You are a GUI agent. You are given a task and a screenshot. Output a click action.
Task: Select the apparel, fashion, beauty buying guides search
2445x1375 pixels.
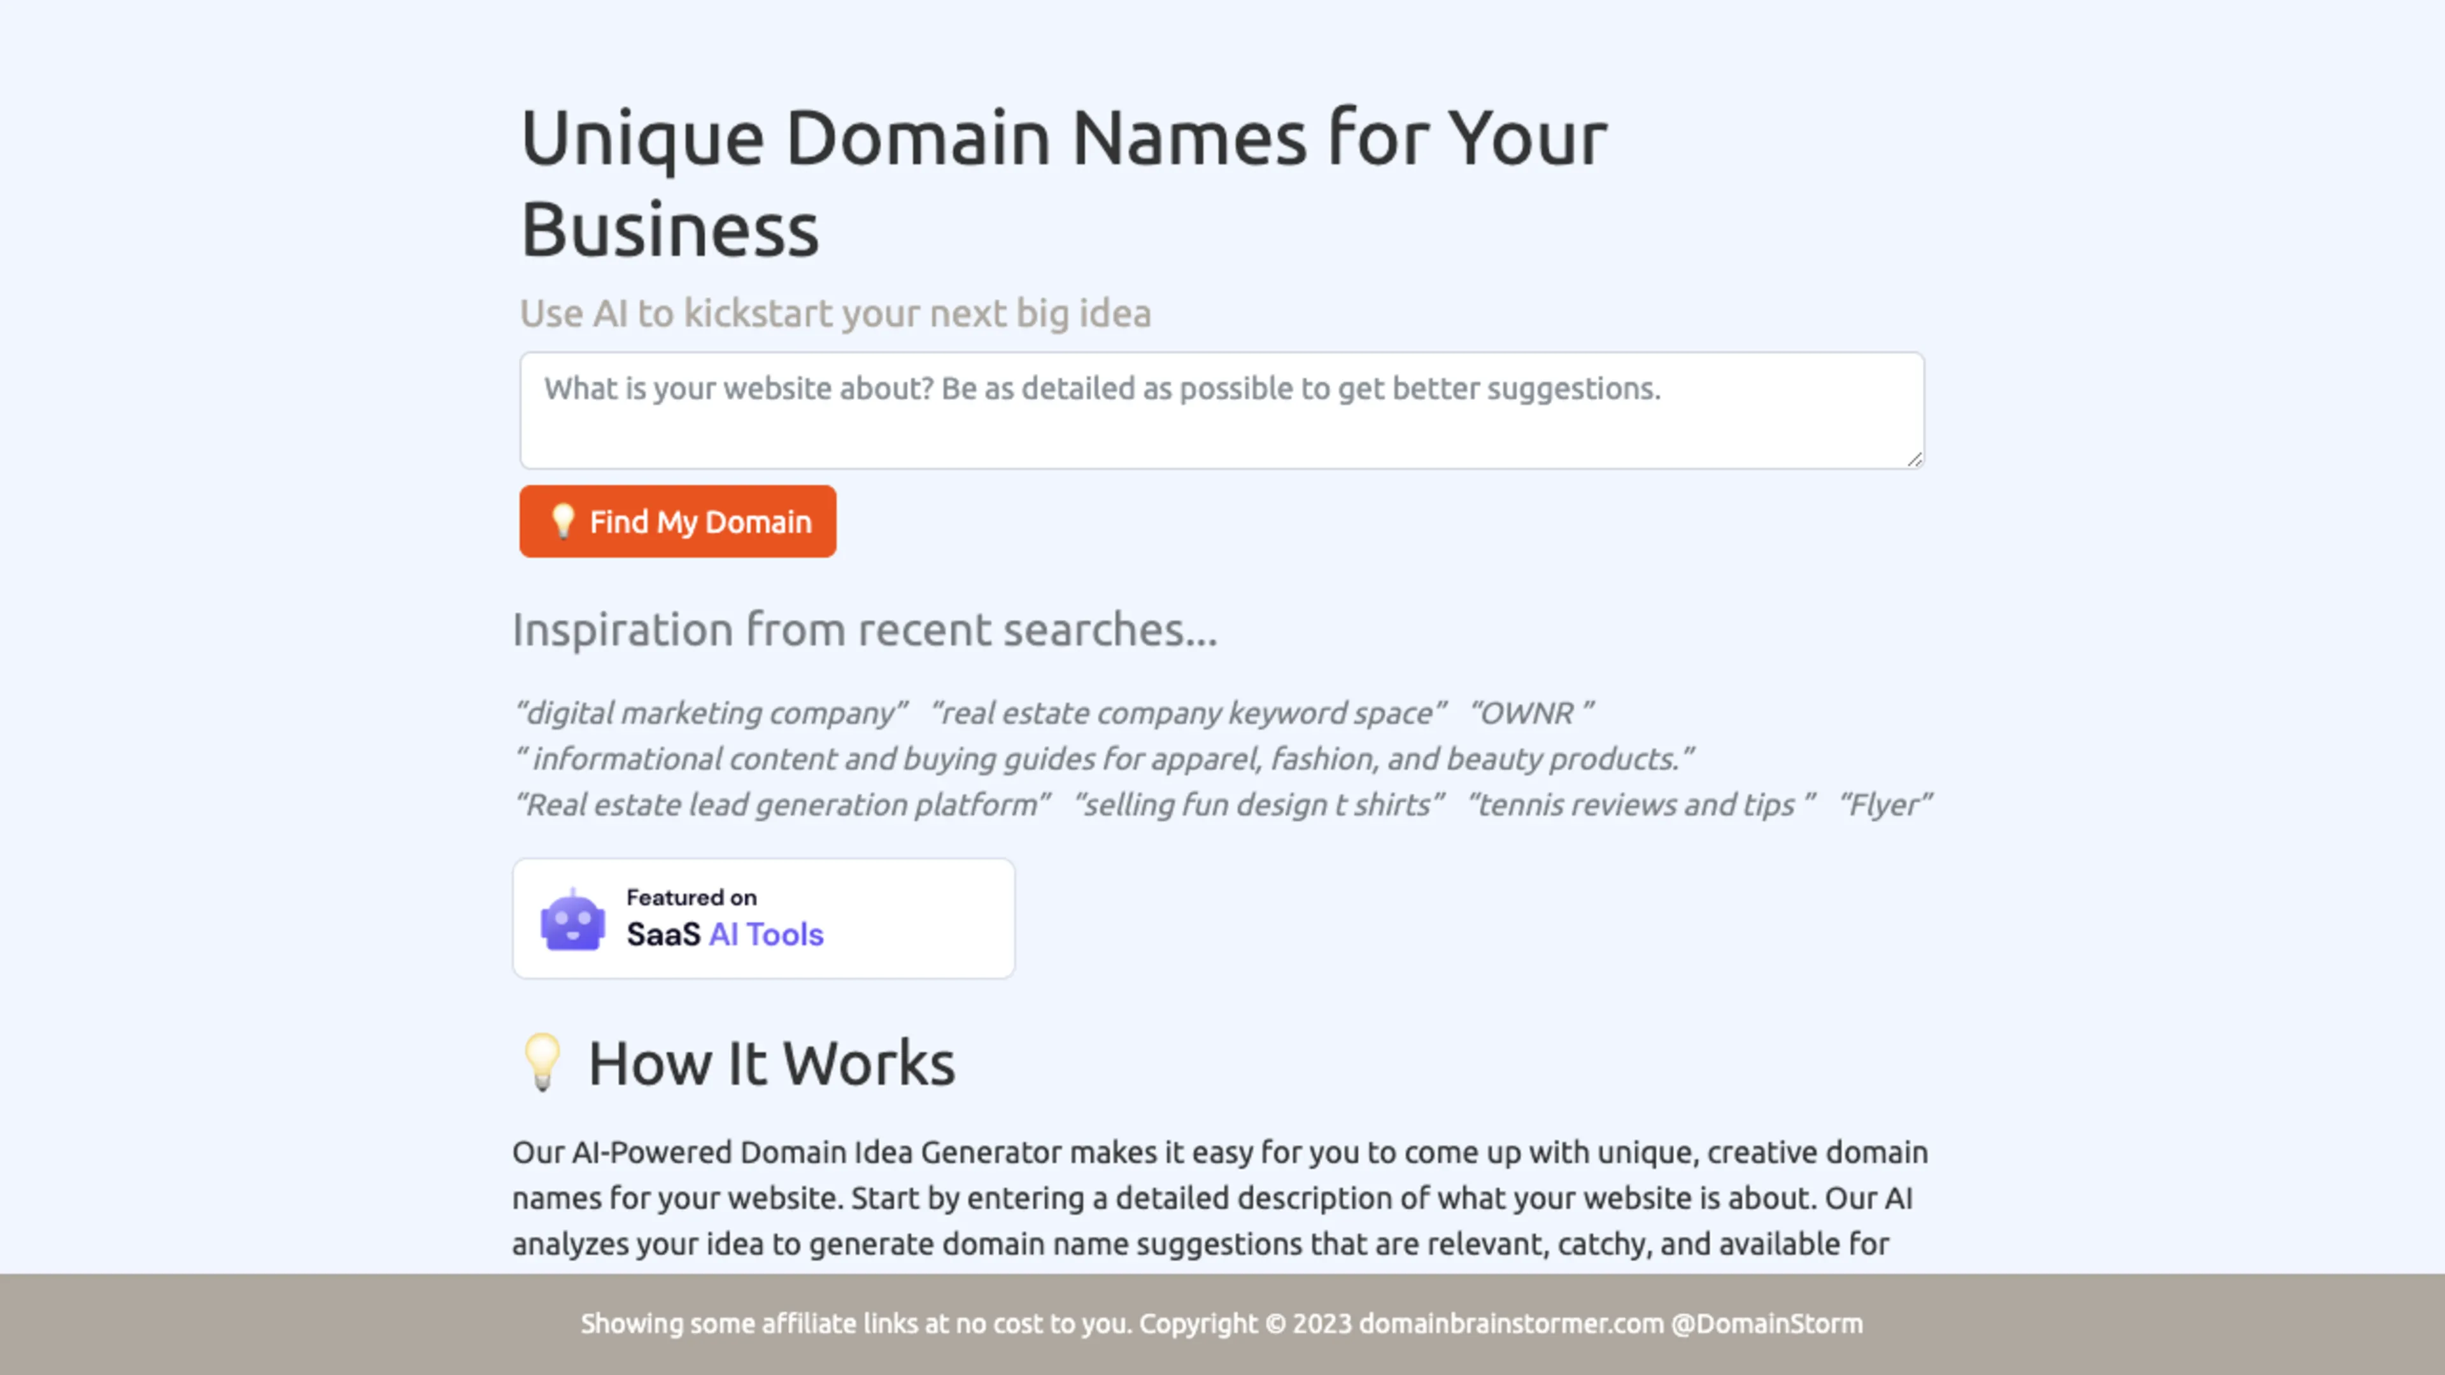click(x=1104, y=758)
